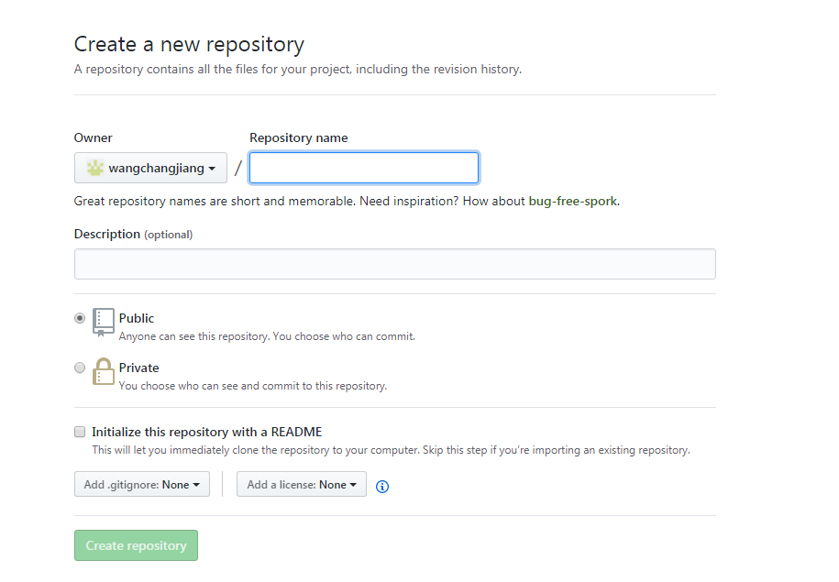This screenshot has width=839, height=582.
Task: Select the Private radio button
Action: pyautogui.click(x=80, y=368)
